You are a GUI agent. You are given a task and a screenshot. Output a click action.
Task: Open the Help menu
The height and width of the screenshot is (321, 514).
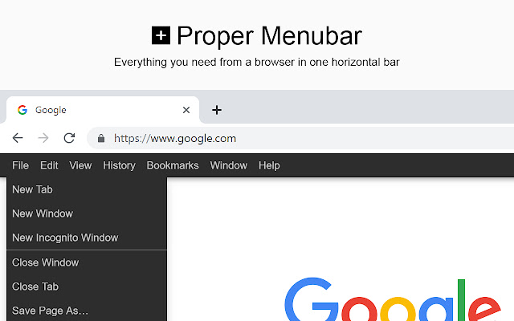tap(269, 165)
